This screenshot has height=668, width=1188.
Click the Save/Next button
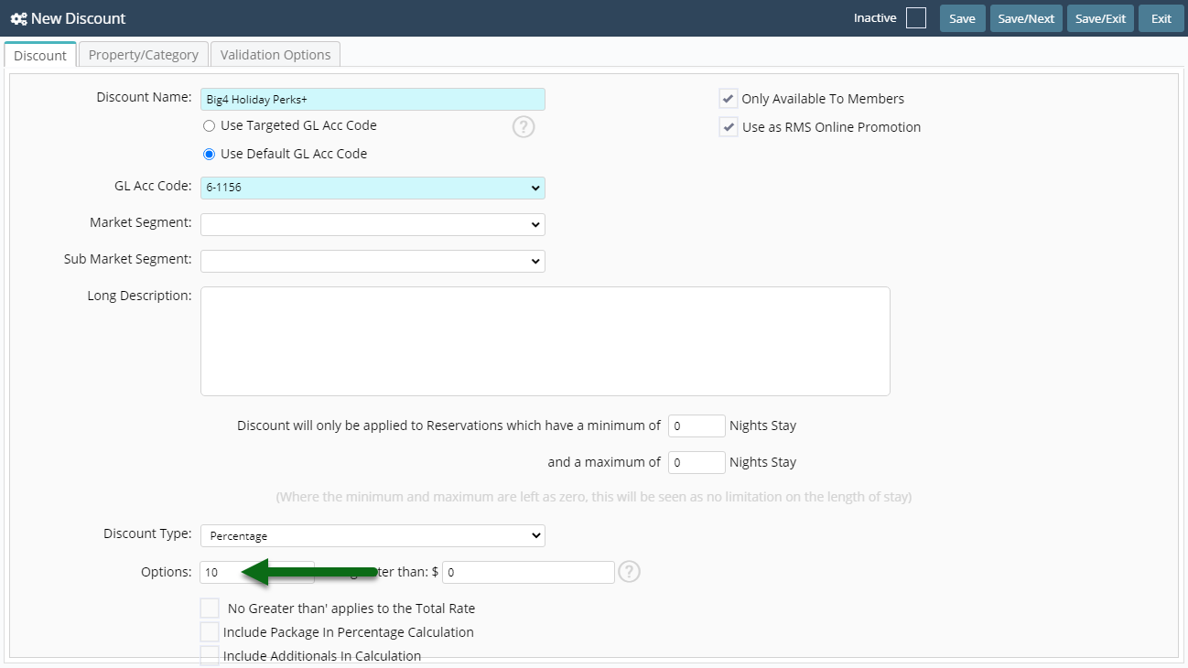pyautogui.click(x=1026, y=18)
